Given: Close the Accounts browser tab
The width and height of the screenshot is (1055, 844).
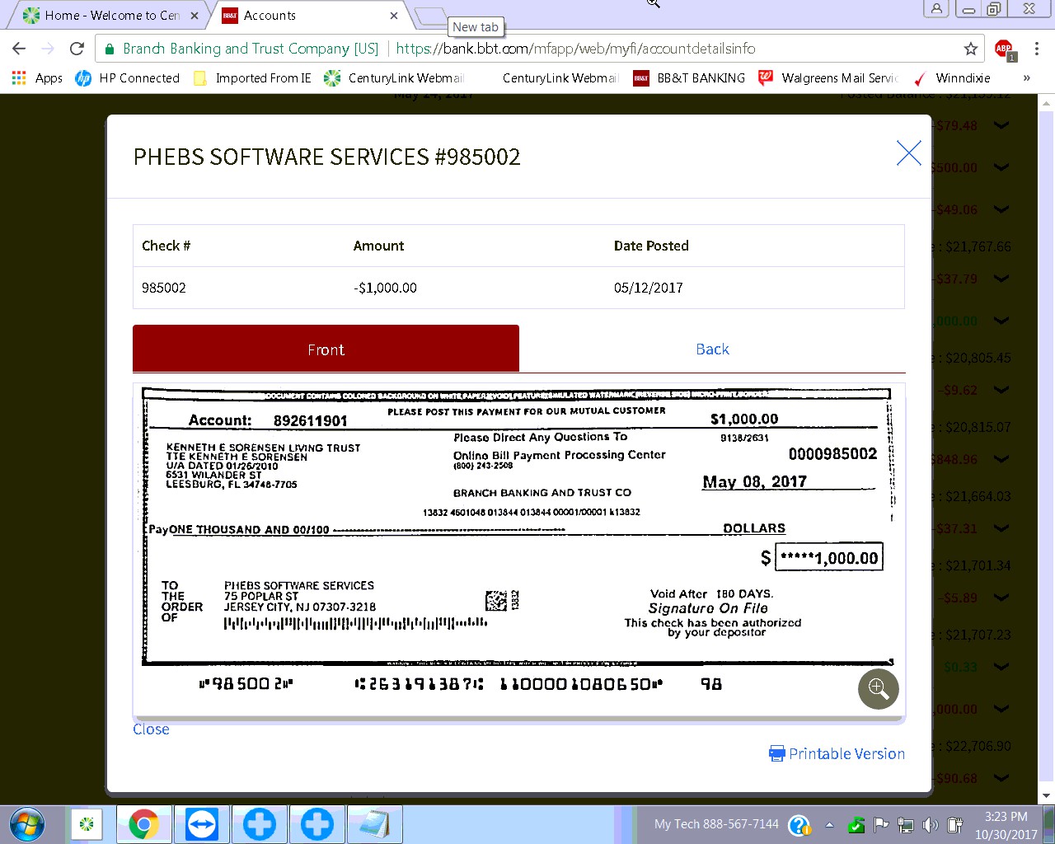Looking at the screenshot, I should (394, 16).
